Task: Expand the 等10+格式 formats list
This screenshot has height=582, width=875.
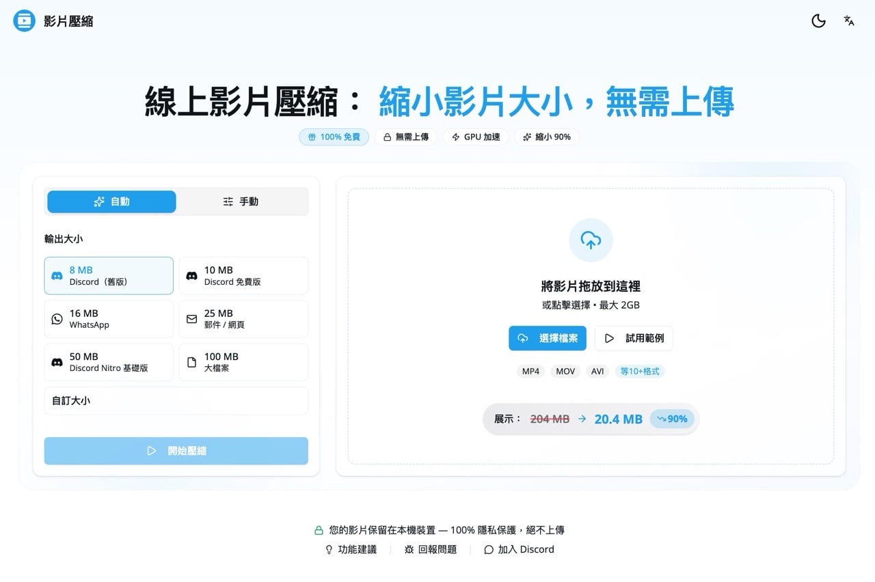Action: tap(639, 372)
